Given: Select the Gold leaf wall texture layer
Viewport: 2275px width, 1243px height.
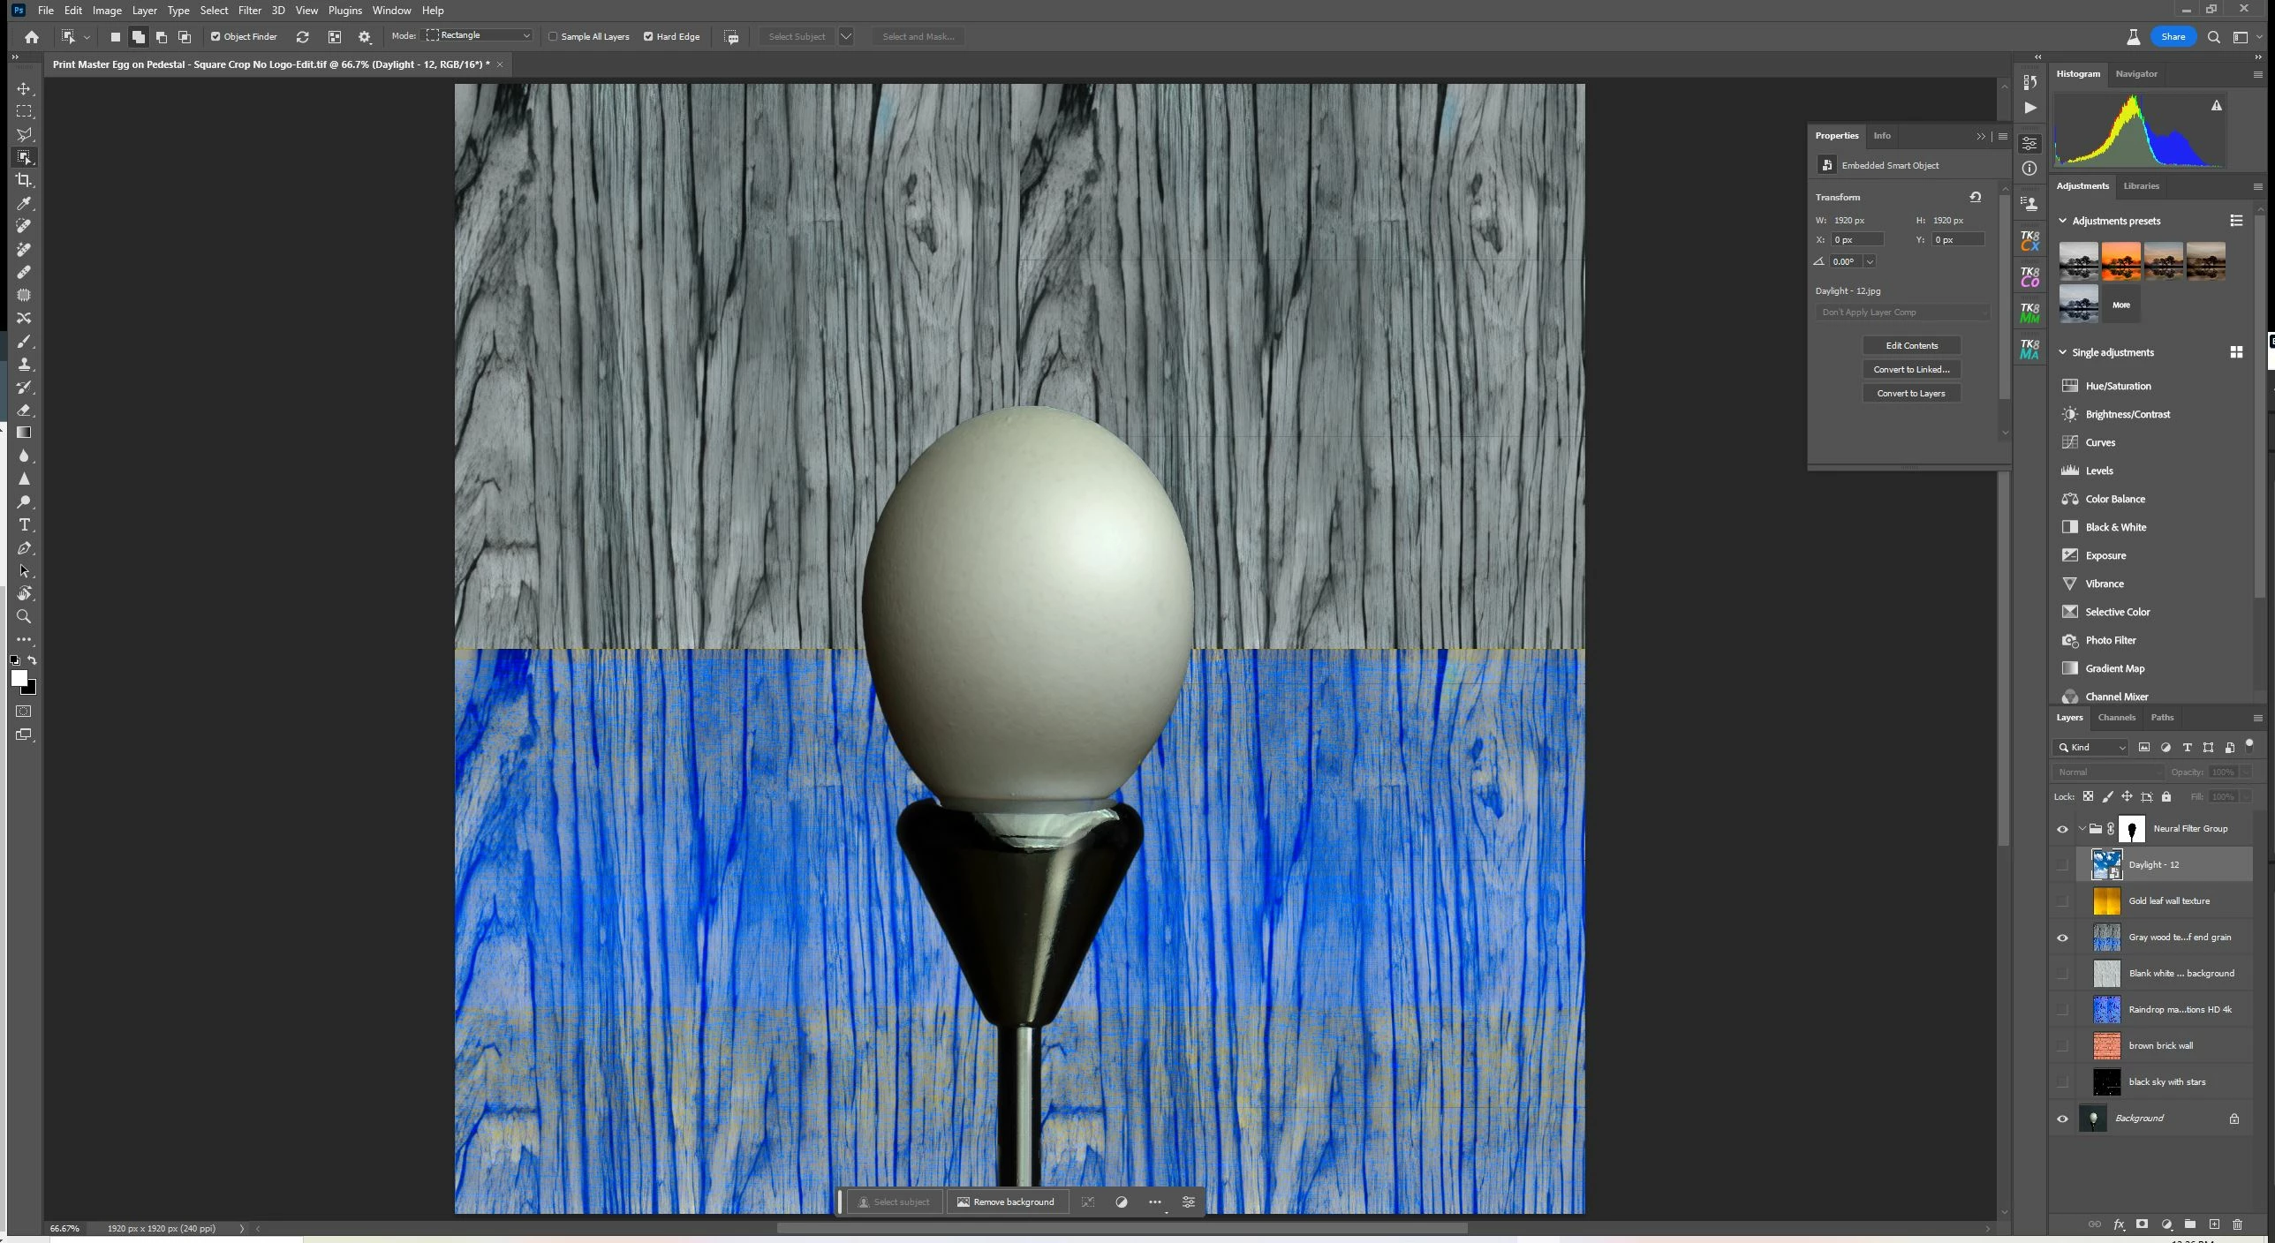Looking at the screenshot, I should point(2168,901).
